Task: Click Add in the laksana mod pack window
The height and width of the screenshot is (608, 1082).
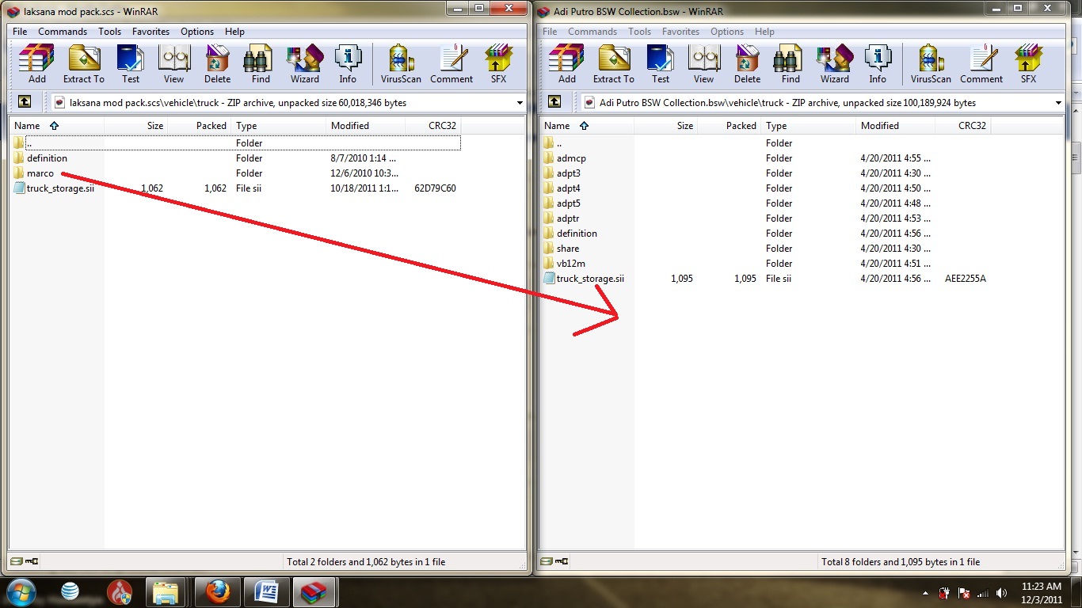Action: click(x=36, y=64)
